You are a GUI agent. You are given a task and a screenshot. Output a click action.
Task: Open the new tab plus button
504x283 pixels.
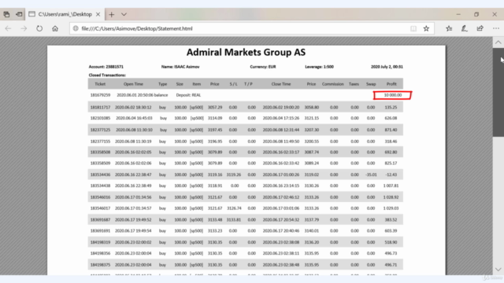112,14
